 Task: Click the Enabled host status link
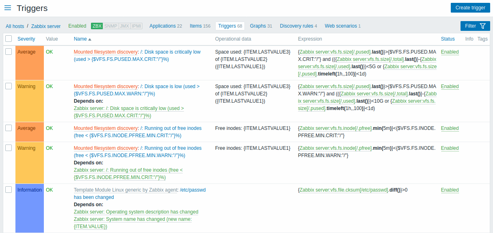pyautogui.click(x=77, y=26)
